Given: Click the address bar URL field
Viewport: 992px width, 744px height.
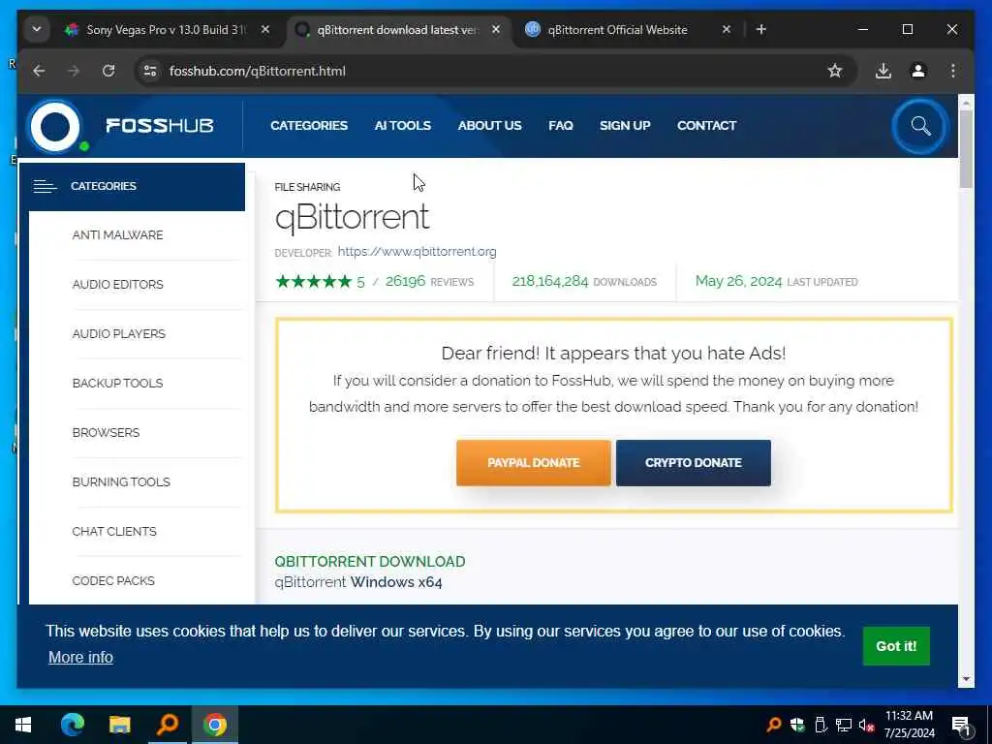Looking at the screenshot, I should tap(493, 71).
